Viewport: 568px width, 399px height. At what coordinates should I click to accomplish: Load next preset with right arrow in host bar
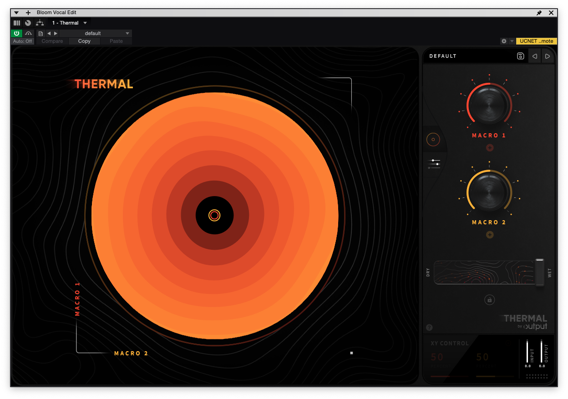(x=56, y=33)
